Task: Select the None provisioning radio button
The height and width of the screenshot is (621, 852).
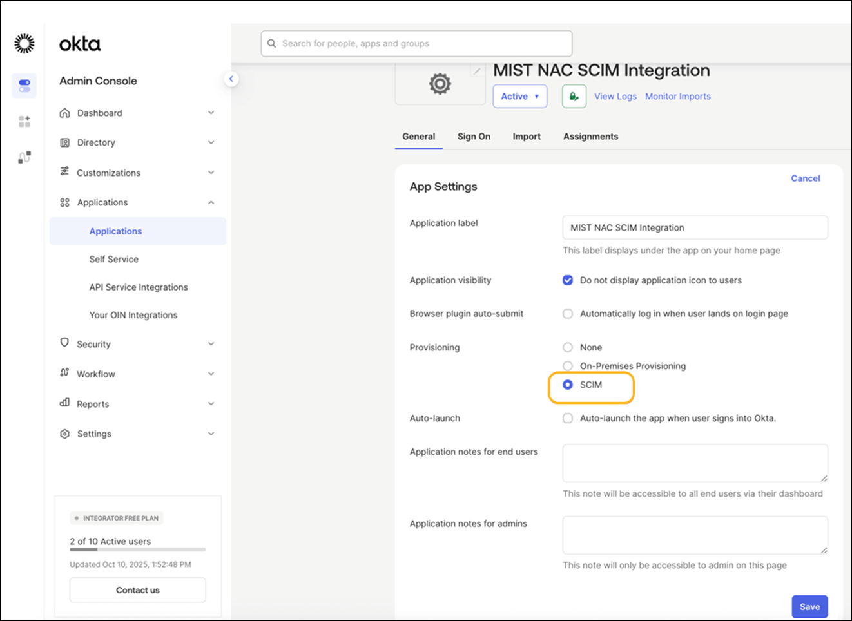Action: [568, 347]
